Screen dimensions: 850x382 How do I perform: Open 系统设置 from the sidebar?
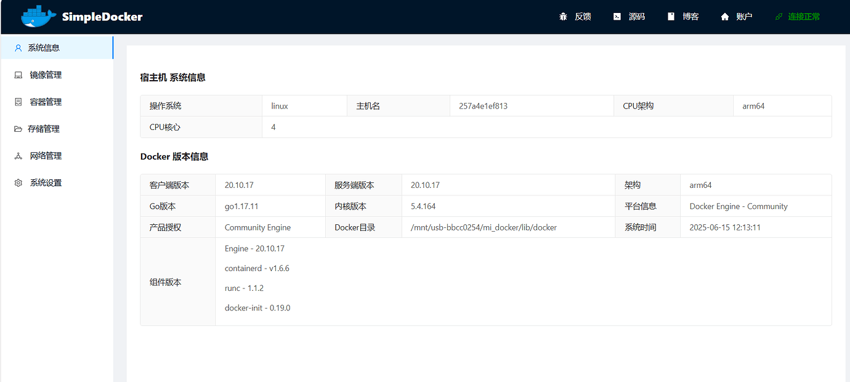57,183
